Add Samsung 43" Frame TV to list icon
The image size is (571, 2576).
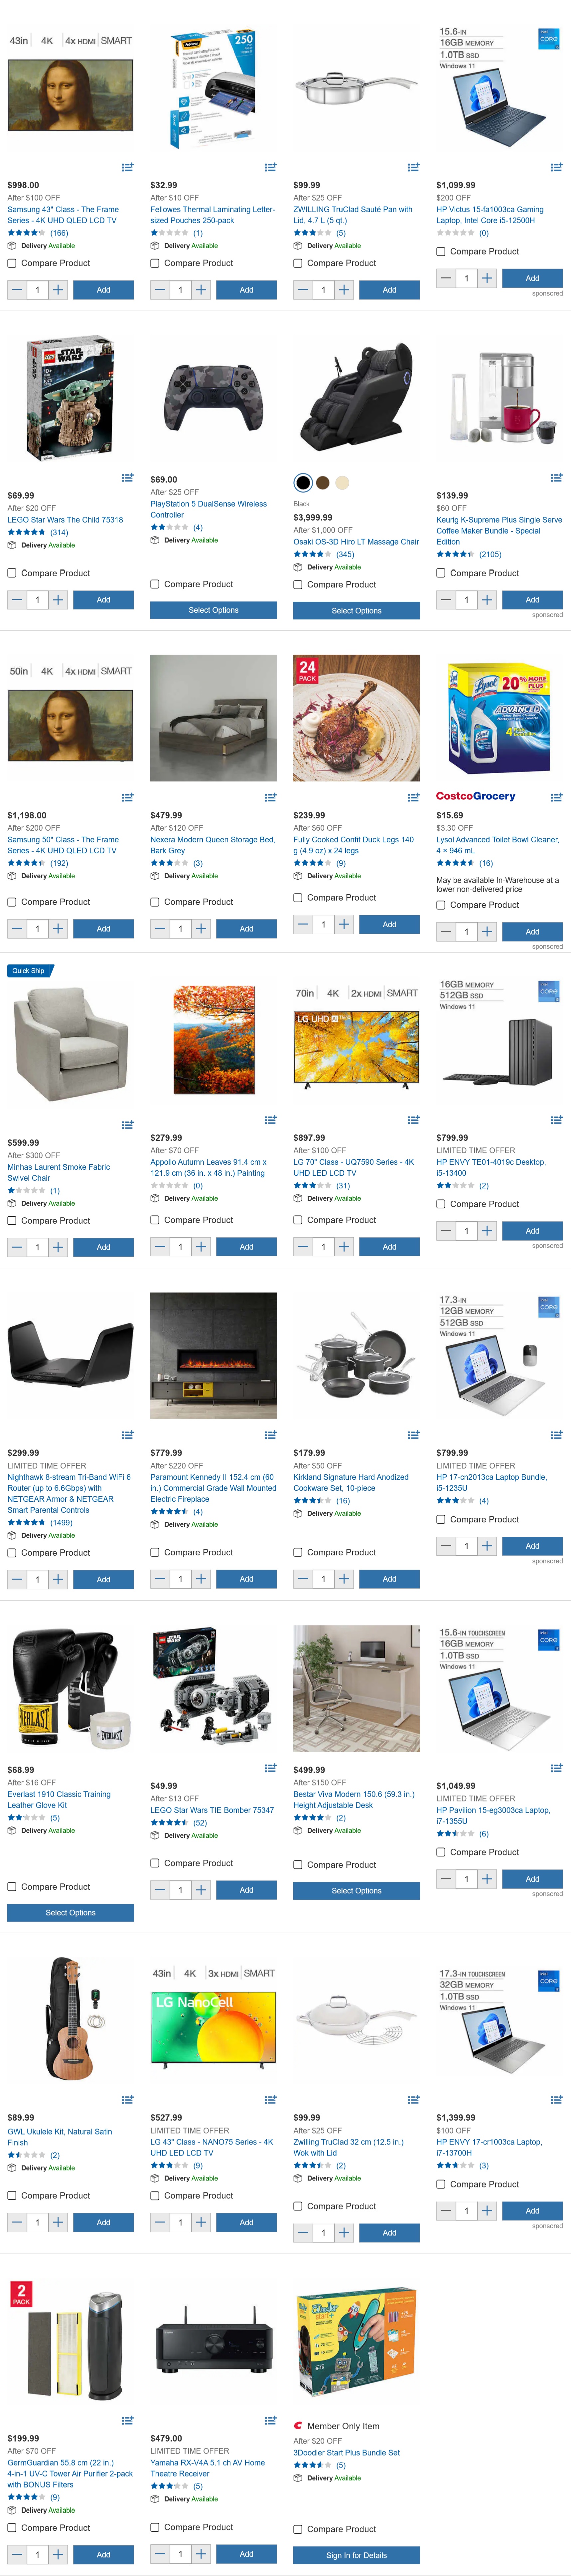coord(127,167)
